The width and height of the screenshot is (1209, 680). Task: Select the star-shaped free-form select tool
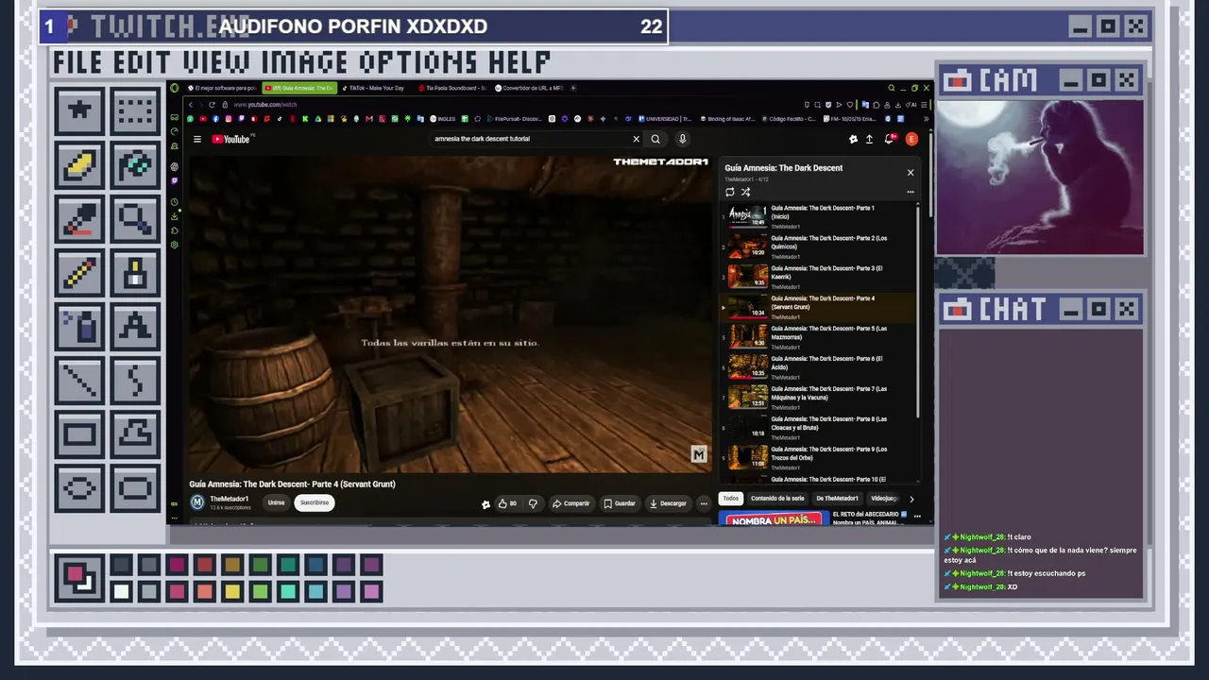[80, 111]
